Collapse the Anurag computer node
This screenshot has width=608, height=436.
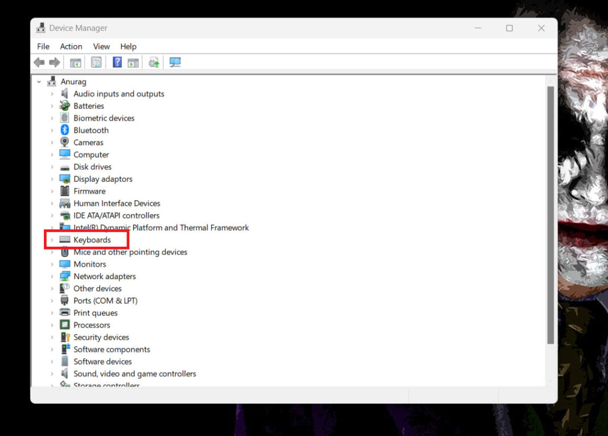[39, 81]
